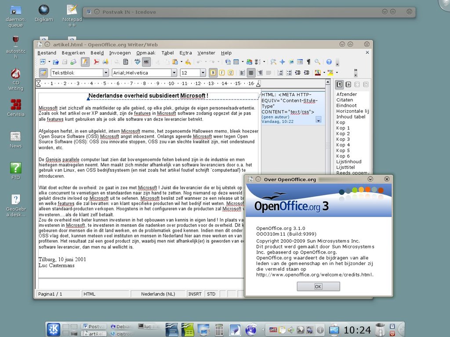This screenshot has height=337, width=450.
Task: Toggle Underline formatting
Action: pyautogui.click(x=230, y=73)
